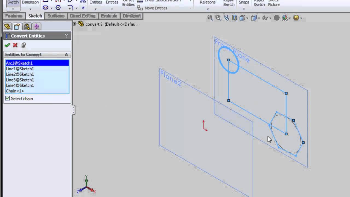
Task: Click the Section View icon
Action: pyautogui.click(x=234, y=18)
